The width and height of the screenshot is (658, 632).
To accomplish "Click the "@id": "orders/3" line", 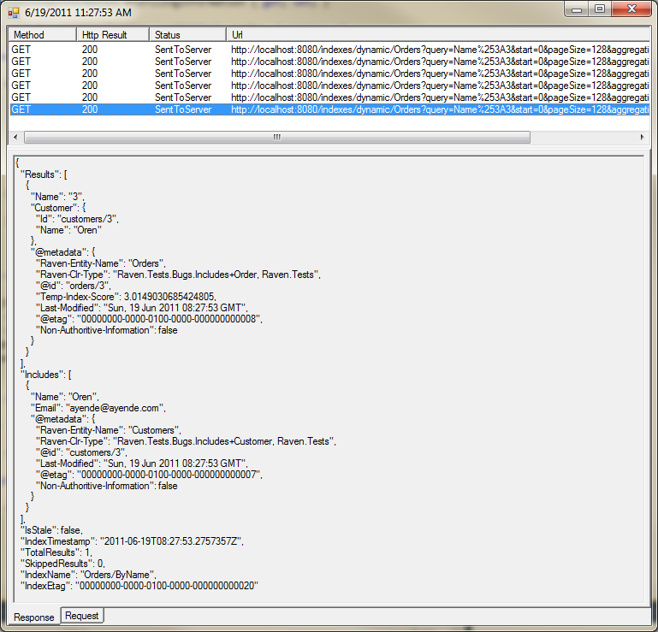I will [74, 286].
